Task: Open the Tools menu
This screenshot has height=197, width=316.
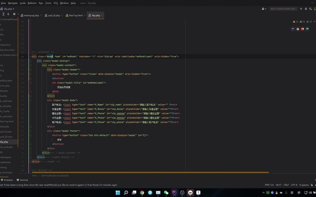Action: click(48, 3)
